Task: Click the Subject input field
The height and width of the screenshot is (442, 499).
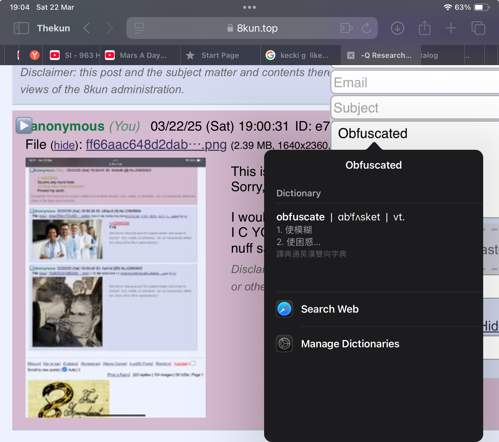Action: click(x=415, y=107)
